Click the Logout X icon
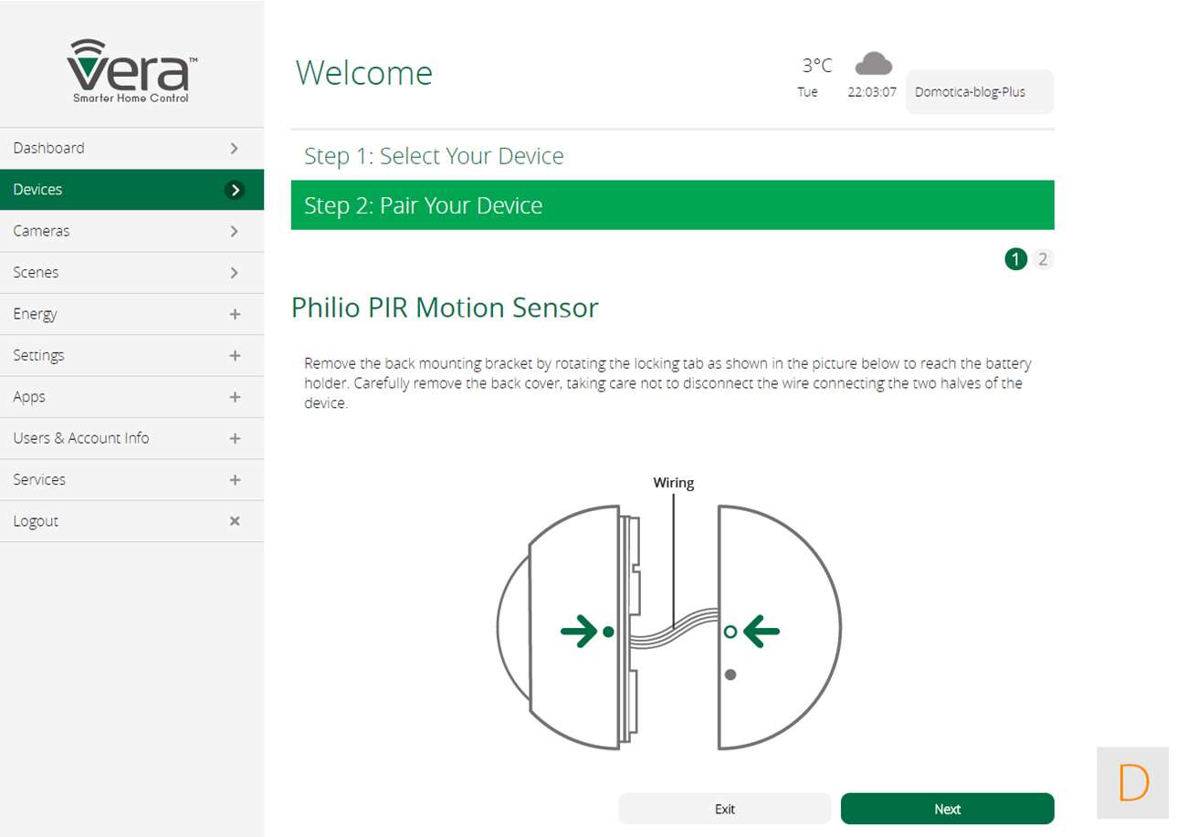 (x=235, y=521)
